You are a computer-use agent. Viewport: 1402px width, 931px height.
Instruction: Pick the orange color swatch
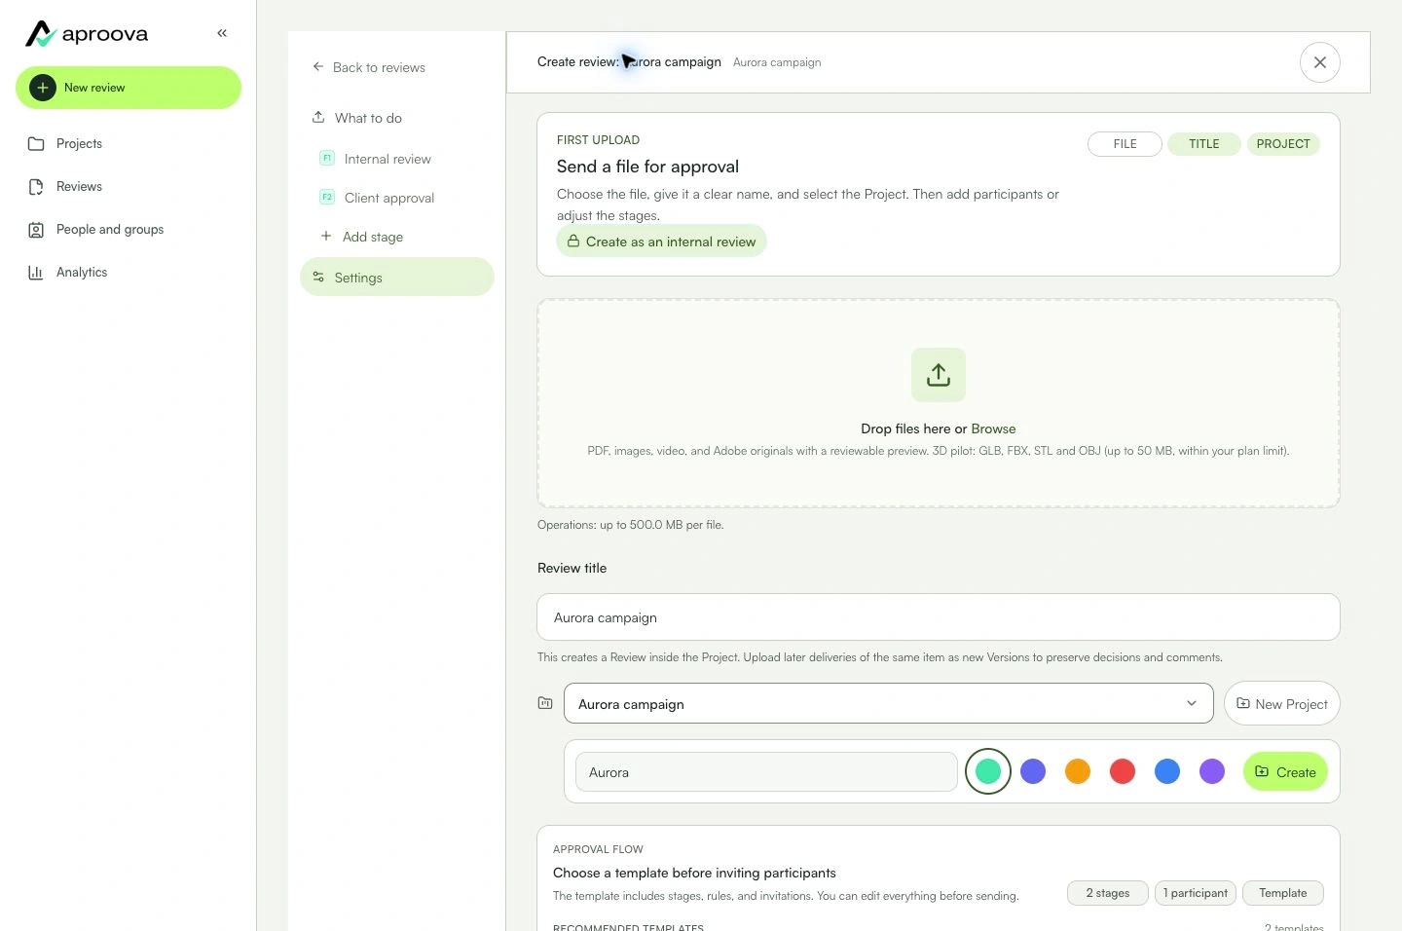tap(1078, 771)
